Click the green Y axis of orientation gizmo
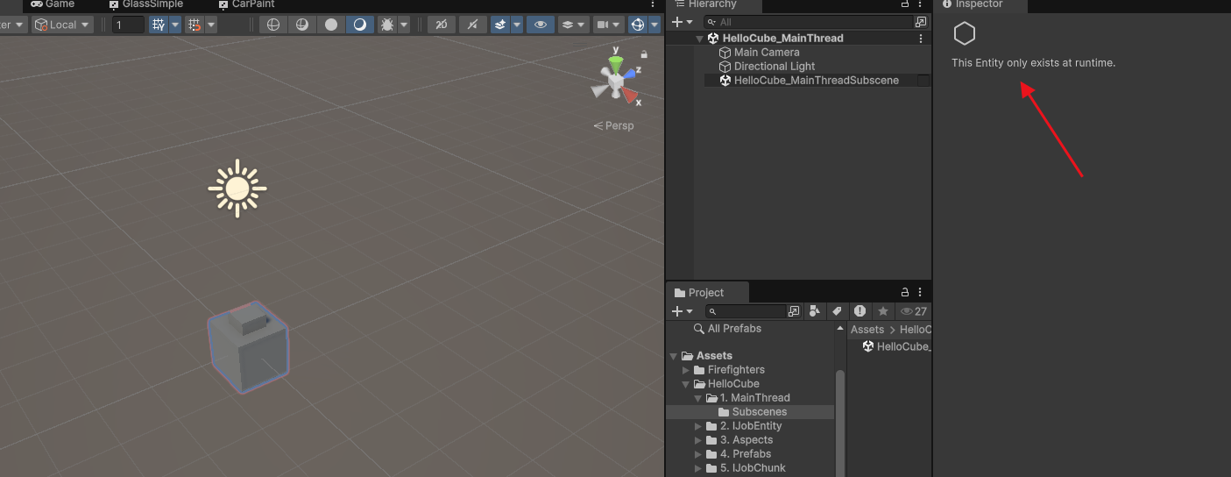 (x=616, y=63)
